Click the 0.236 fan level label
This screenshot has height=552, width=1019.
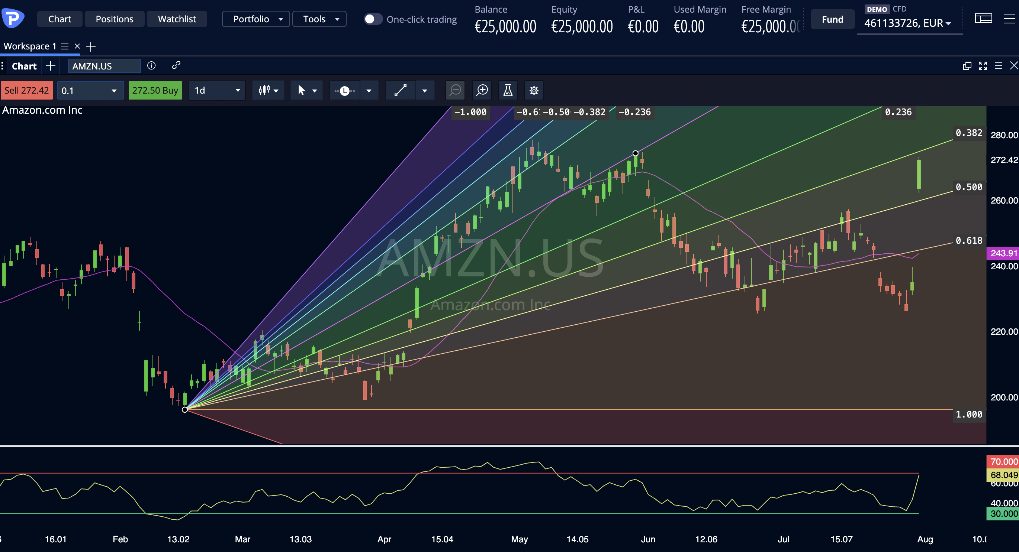(x=898, y=112)
